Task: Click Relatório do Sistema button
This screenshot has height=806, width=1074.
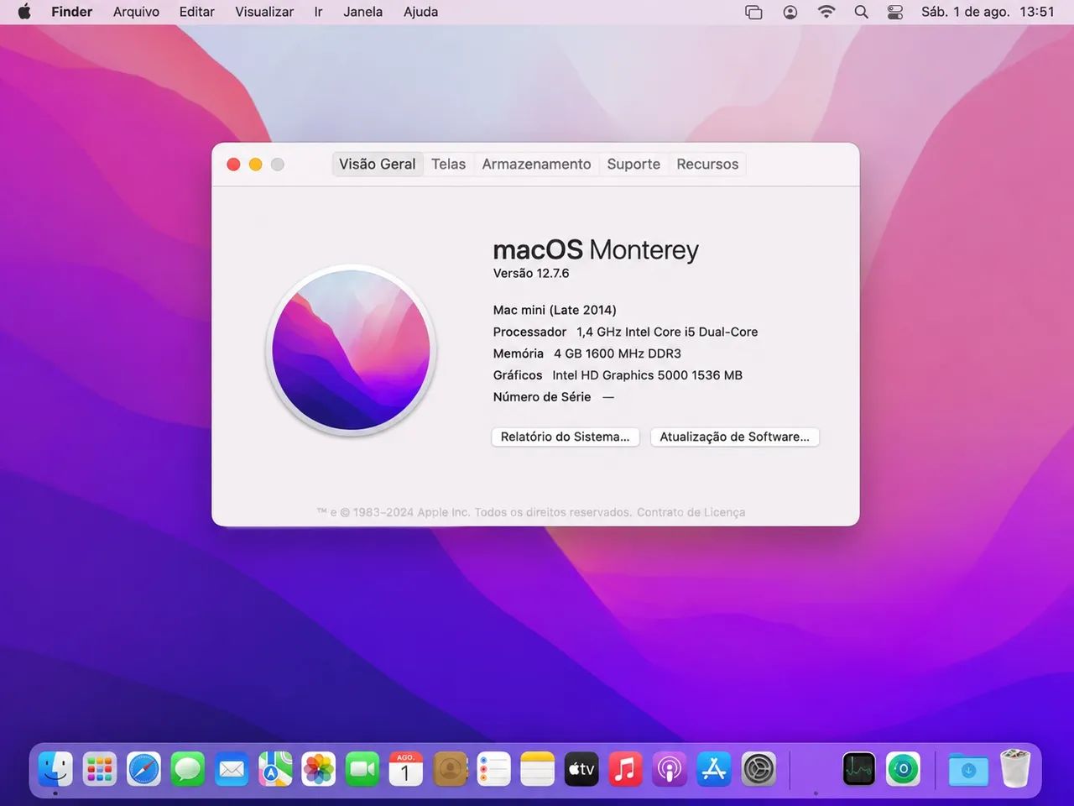Action: [566, 437]
